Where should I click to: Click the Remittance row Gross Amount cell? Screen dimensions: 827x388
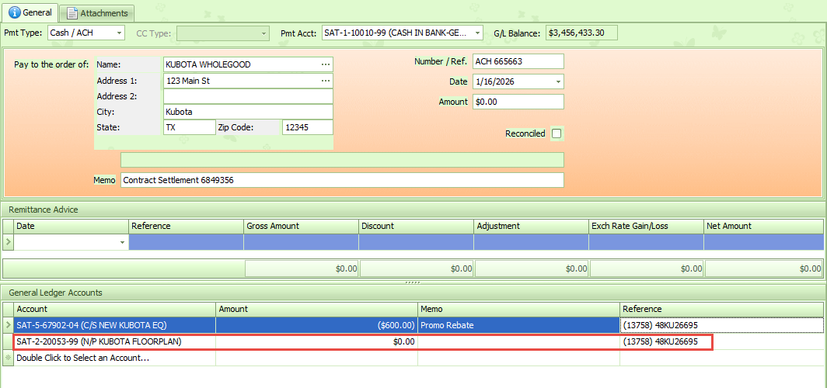(x=301, y=242)
